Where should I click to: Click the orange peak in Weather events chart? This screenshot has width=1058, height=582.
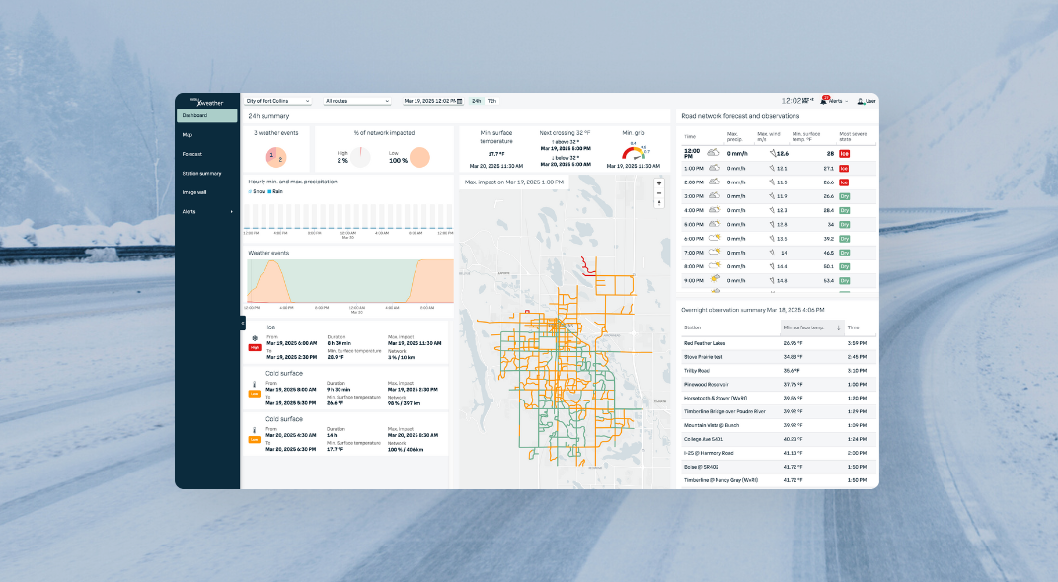pos(271,280)
